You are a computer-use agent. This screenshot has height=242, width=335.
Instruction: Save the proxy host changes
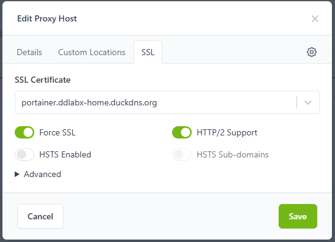pyautogui.click(x=298, y=216)
